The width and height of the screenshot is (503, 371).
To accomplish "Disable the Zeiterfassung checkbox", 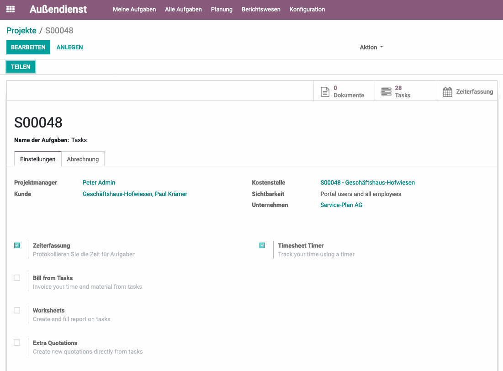I will tap(17, 245).
